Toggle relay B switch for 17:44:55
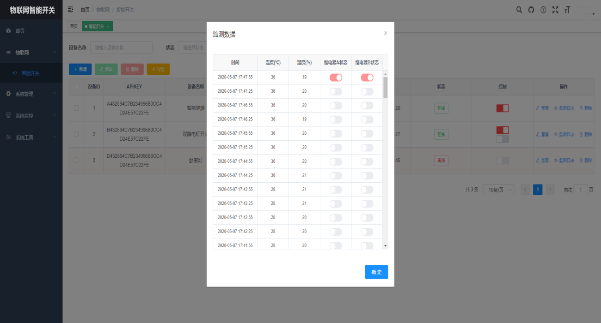 pyautogui.click(x=367, y=161)
